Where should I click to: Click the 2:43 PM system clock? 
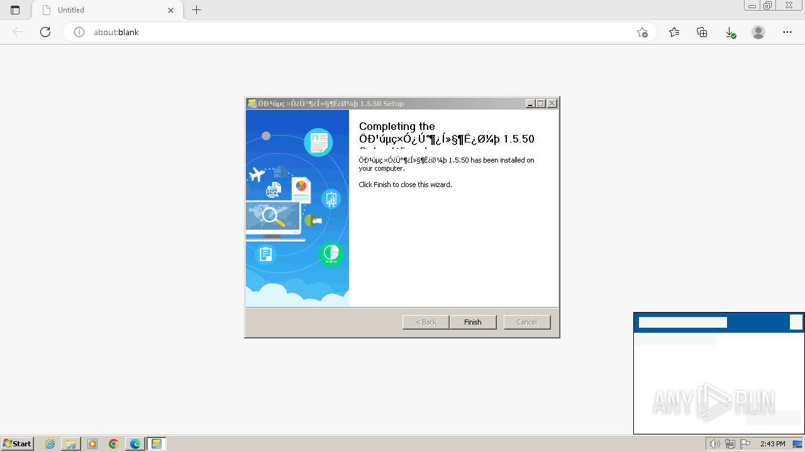pyautogui.click(x=772, y=444)
